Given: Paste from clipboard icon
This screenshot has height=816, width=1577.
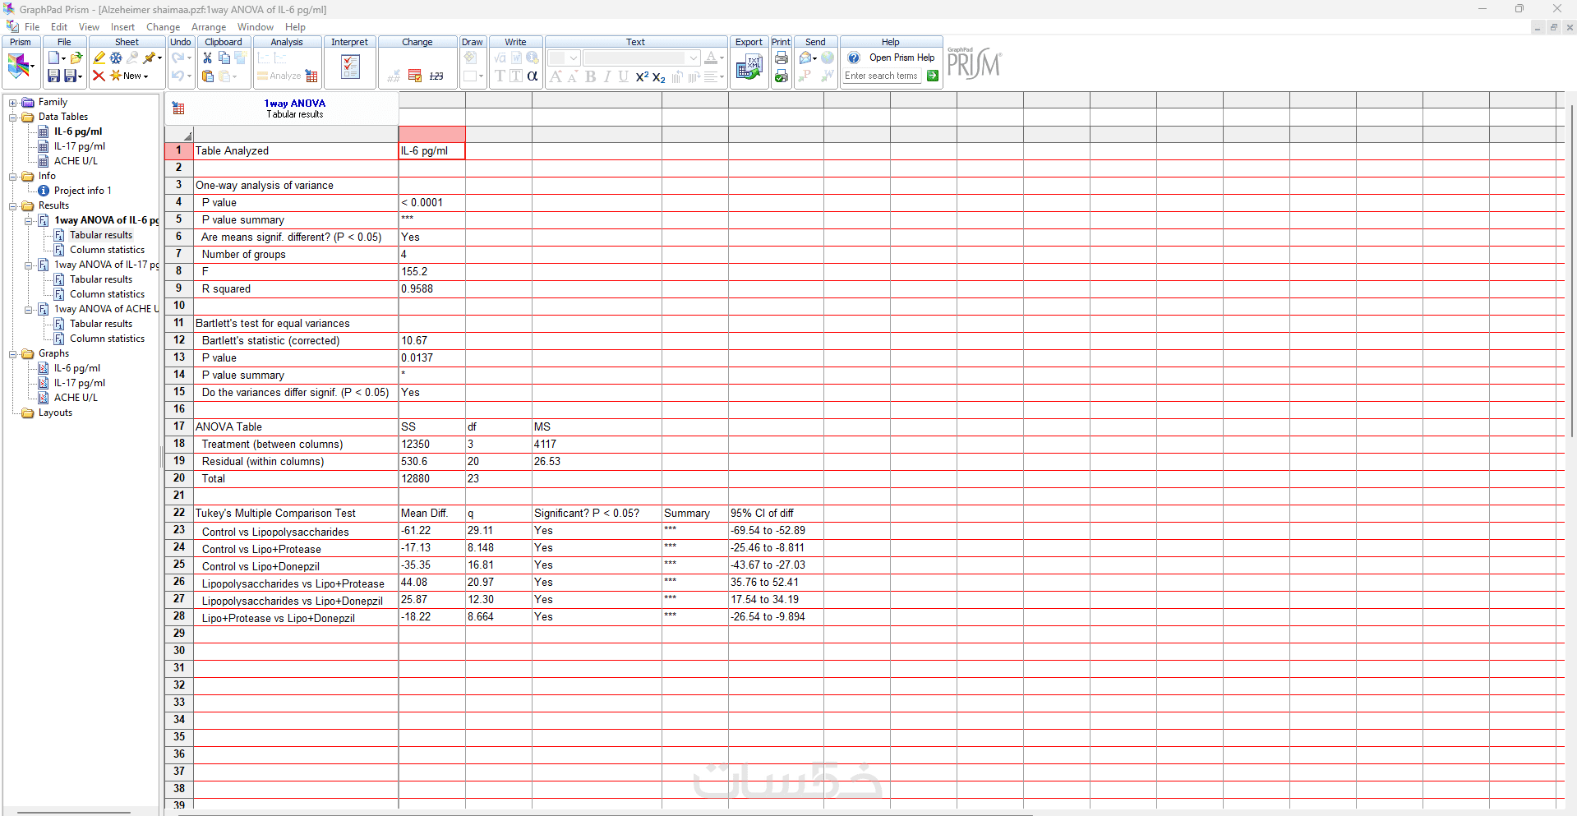Looking at the screenshot, I should pos(208,76).
